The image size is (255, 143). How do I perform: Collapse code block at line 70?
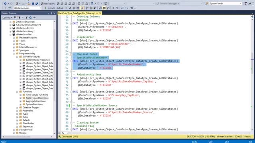point(71,78)
